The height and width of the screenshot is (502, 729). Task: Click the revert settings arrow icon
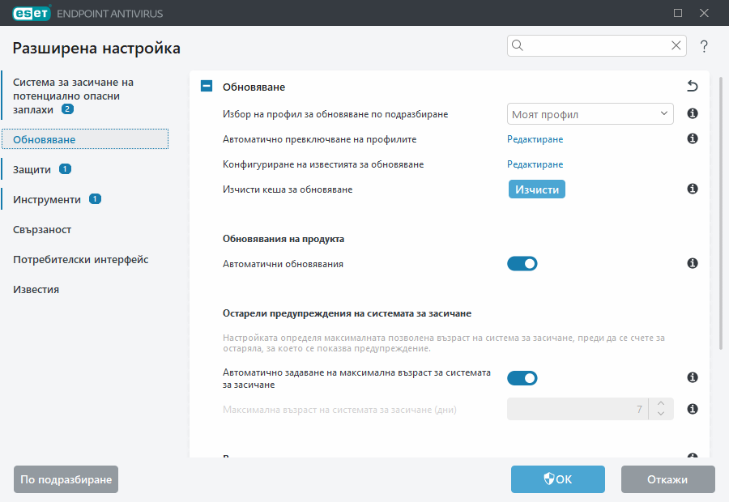click(x=693, y=85)
